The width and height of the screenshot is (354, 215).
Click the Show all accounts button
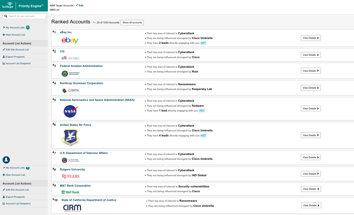click(132, 23)
